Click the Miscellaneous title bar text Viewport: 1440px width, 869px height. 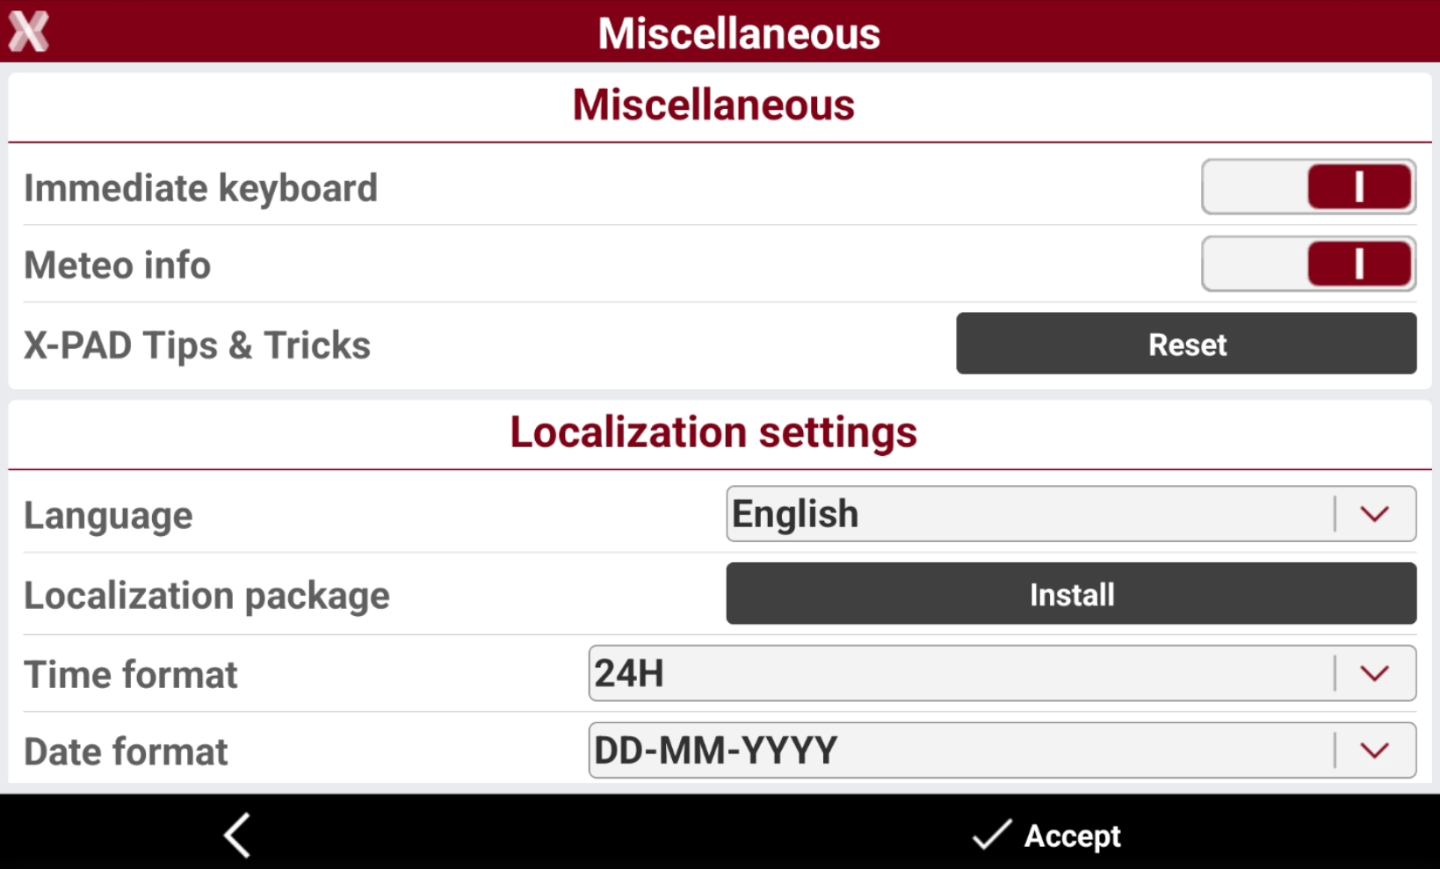pos(739,33)
